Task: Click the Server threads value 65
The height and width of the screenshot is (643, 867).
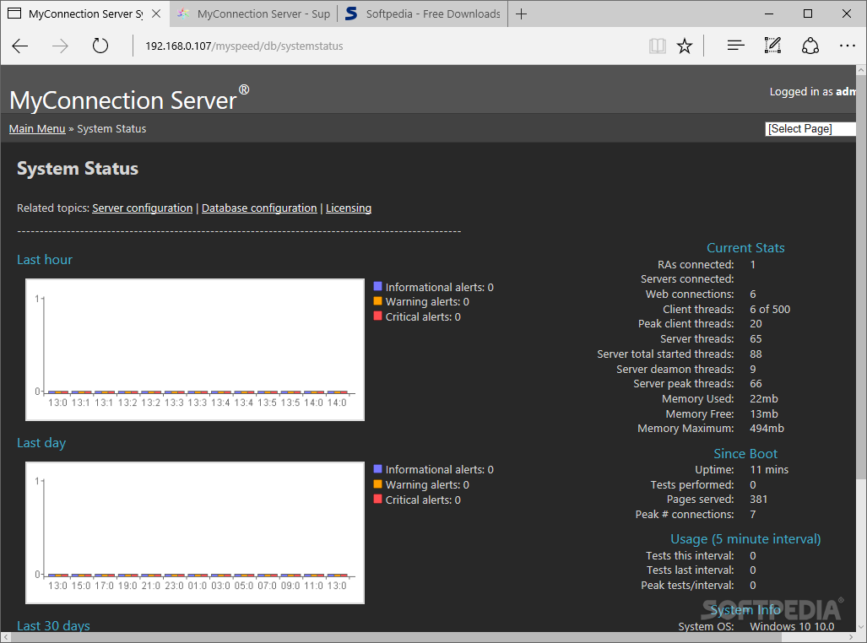Action: [x=756, y=339]
